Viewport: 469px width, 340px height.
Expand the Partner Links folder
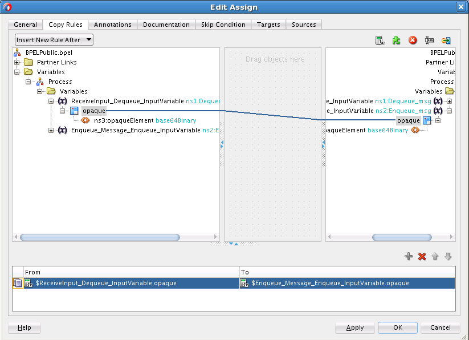pyautogui.click(x=17, y=62)
